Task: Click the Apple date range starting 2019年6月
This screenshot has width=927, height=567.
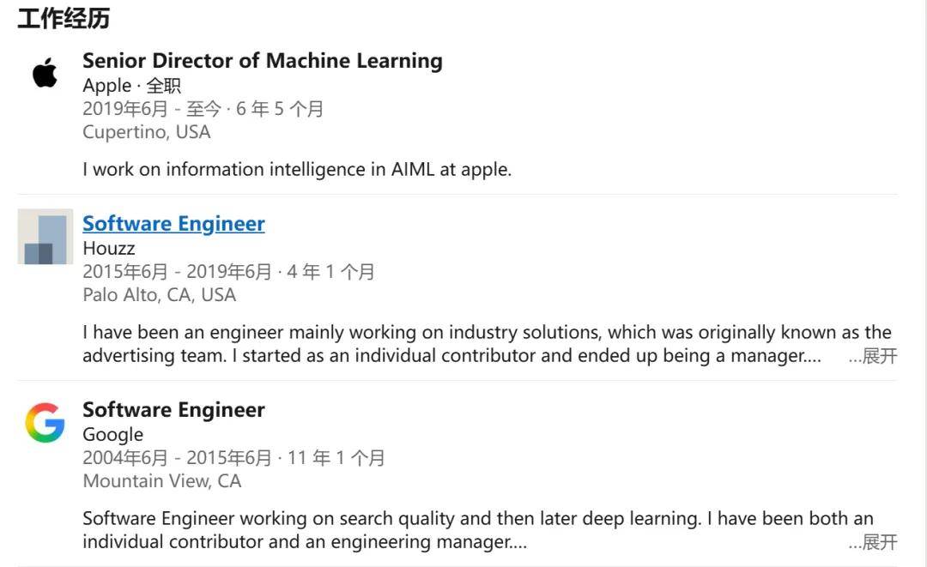Action: [203, 109]
